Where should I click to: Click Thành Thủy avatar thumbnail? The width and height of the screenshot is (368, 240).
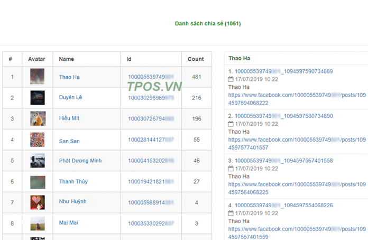click(38, 182)
